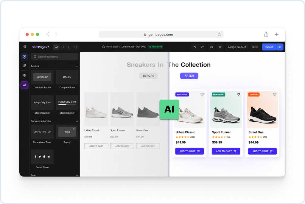This screenshot has width=305, height=204.
Task: Click 'Untitled 26th Sep, 2023' page title
Action: point(134,47)
